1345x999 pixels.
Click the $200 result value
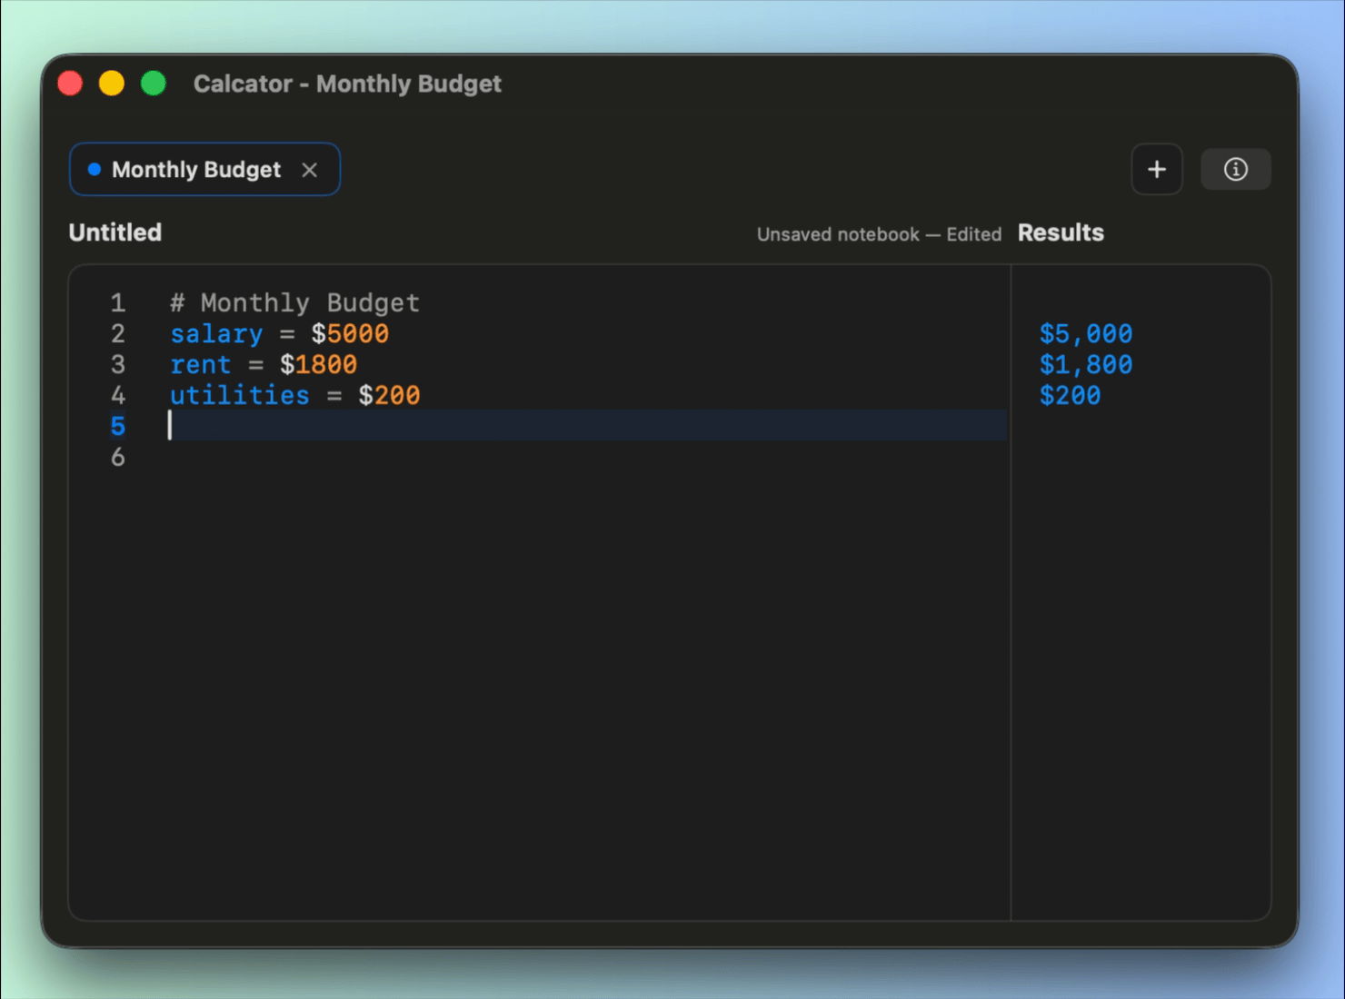click(1070, 395)
